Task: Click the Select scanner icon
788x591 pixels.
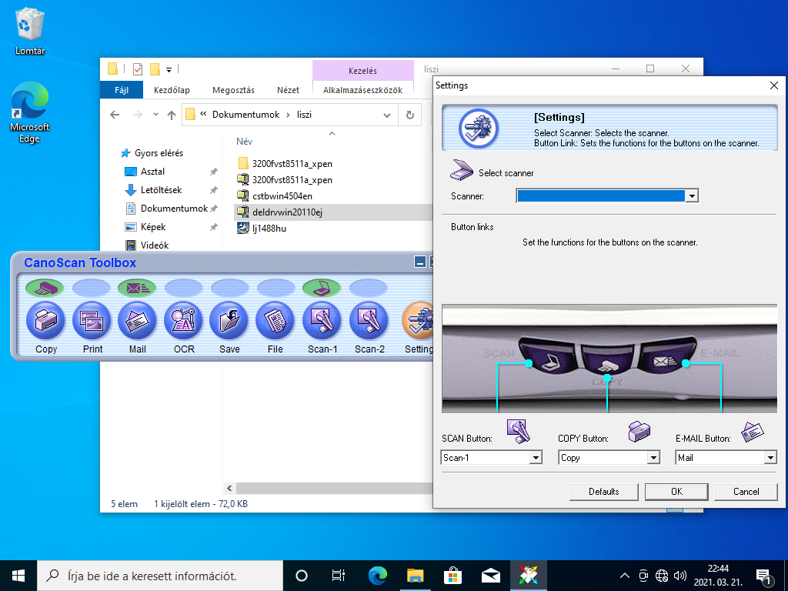Action: tap(462, 170)
